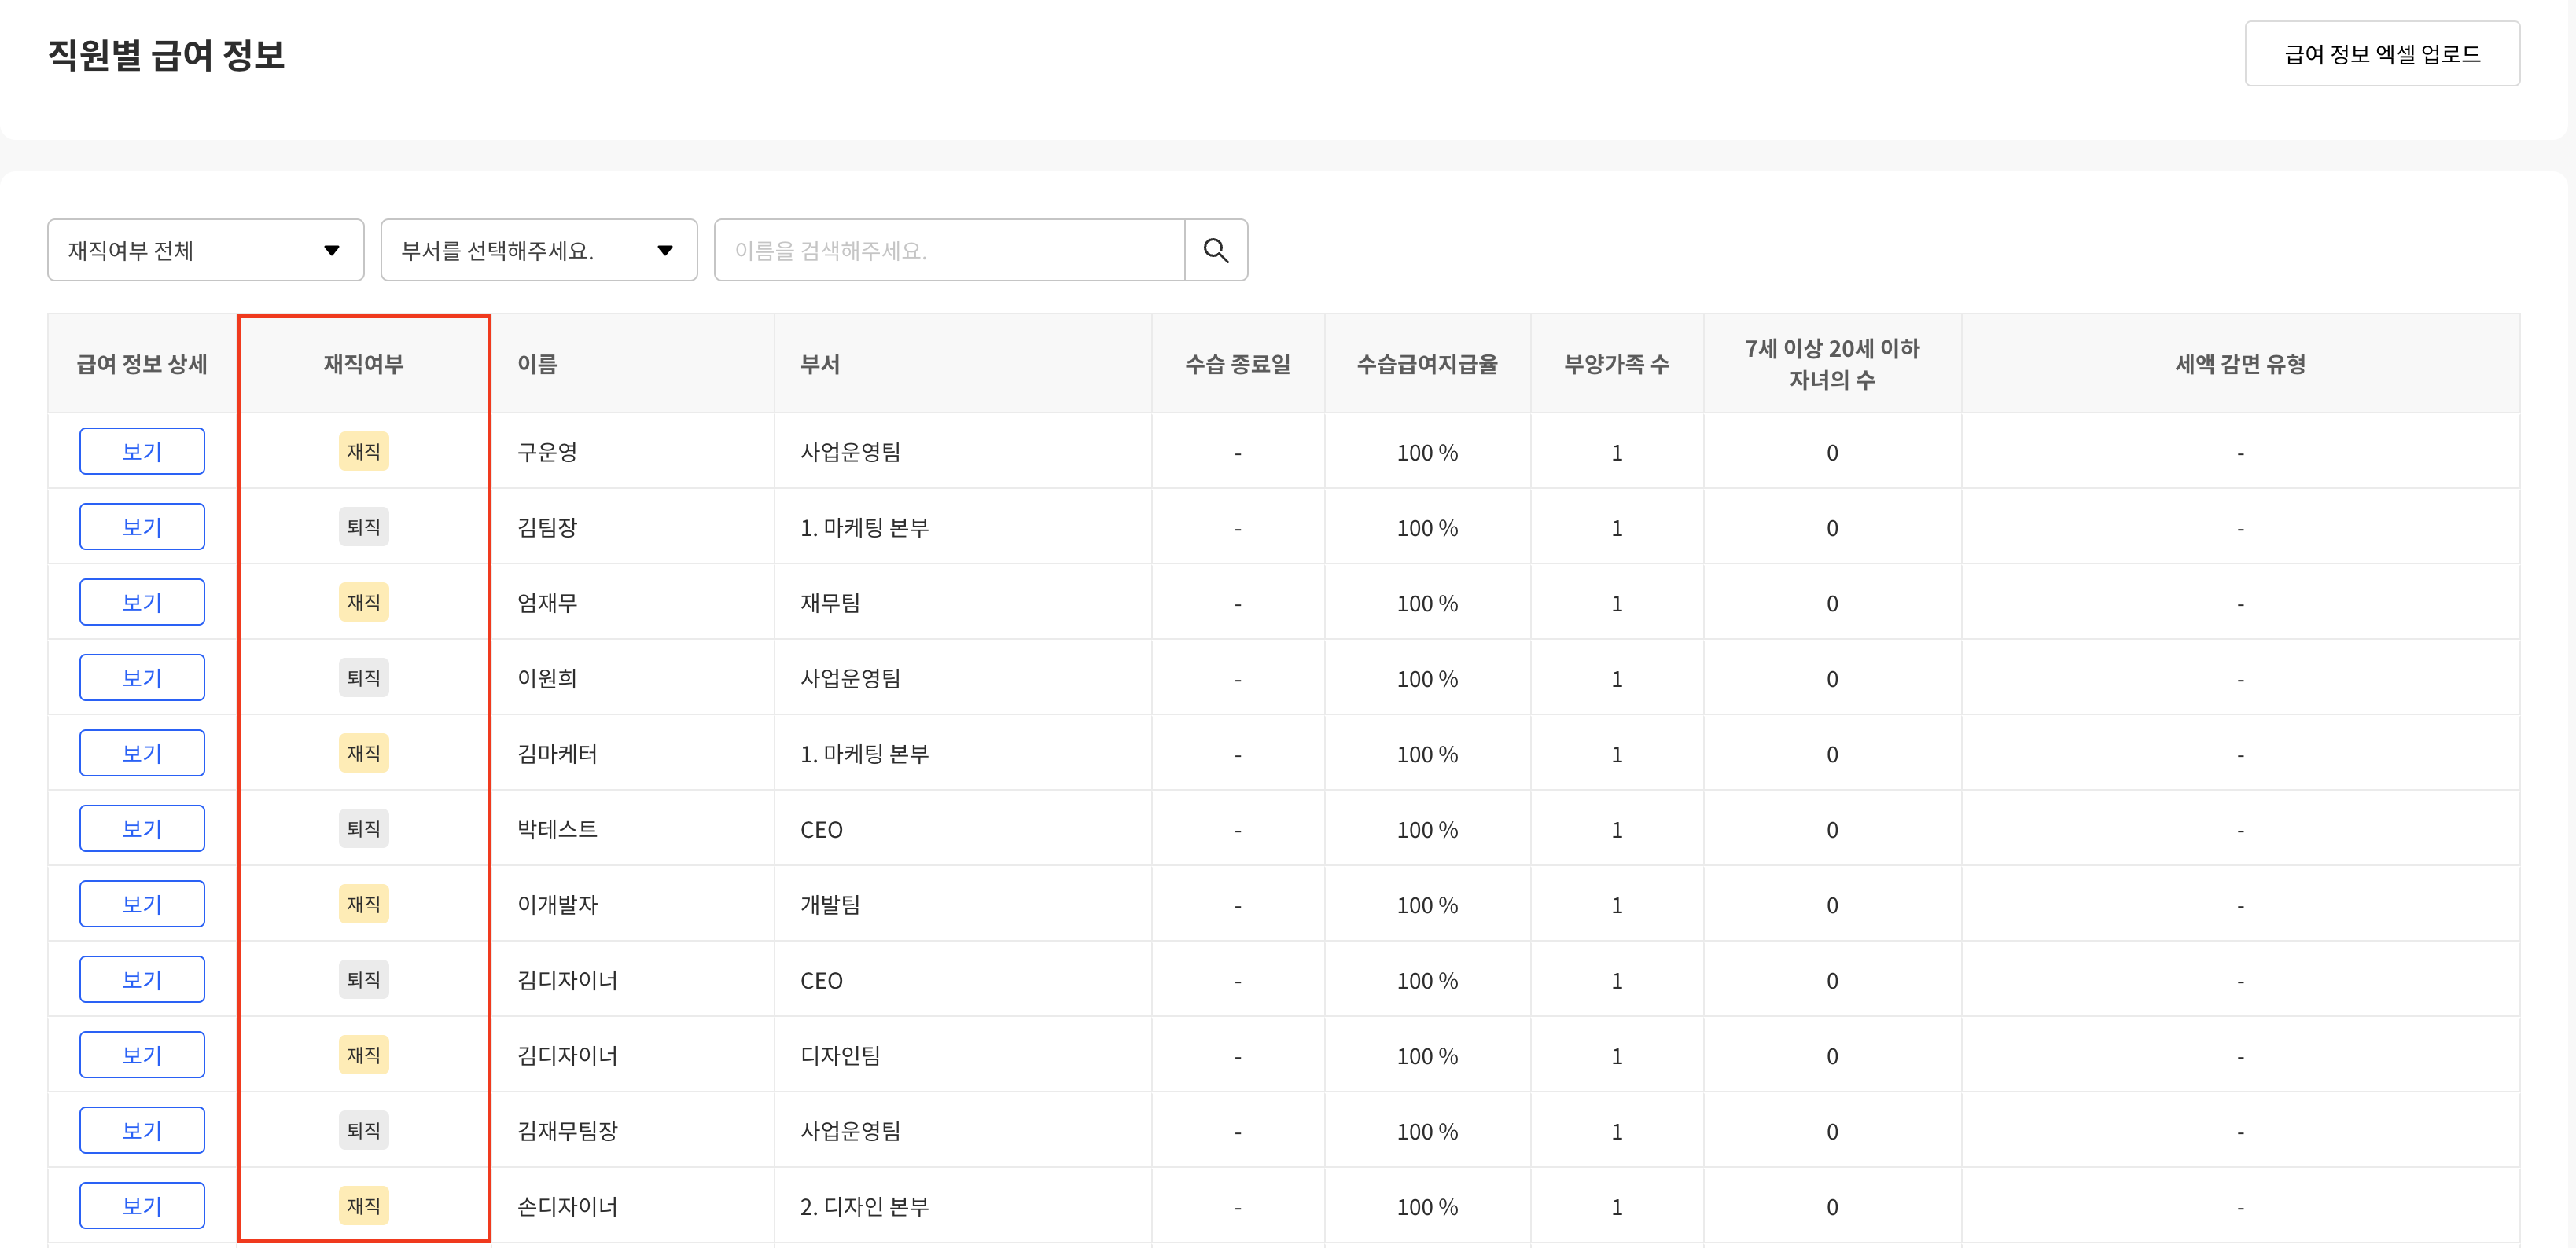Click the 재직 badge for 엄재무
Viewport: 2576px width, 1248px height.
tap(363, 603)
